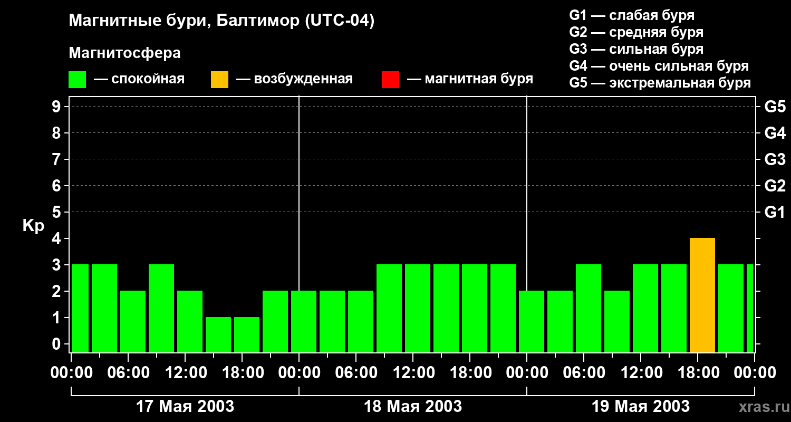The image size is (791, 422).
Task: Click the 'Kp' axis label
Action: point(33,226)
